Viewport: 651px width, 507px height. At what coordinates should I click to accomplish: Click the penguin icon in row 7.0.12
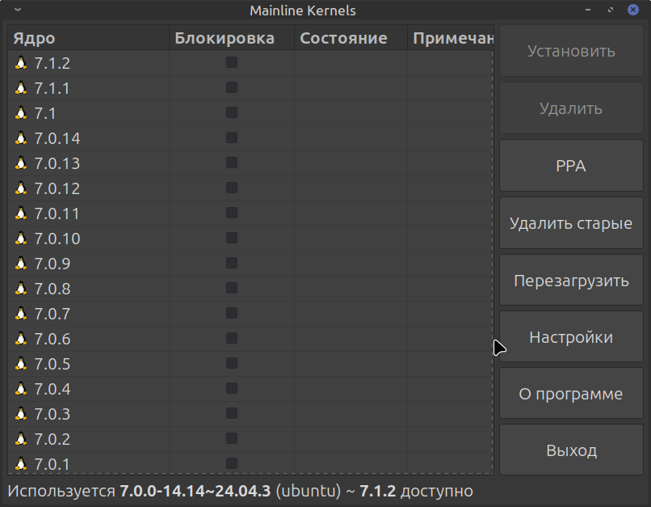pos(21,188)
